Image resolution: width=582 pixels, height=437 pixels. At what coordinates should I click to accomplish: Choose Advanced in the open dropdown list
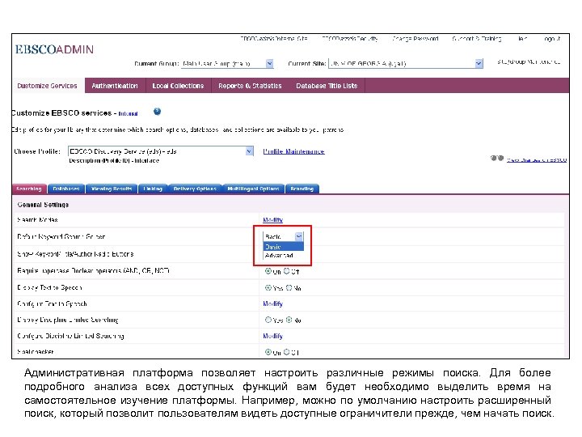point(283,255)
